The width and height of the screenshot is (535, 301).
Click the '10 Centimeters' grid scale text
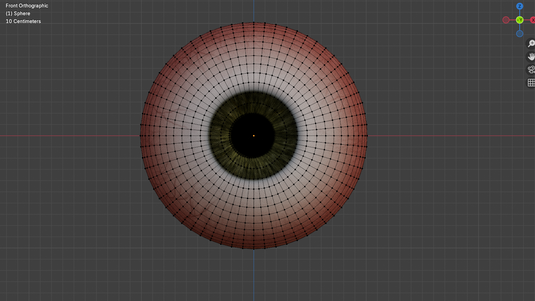click(x=23, y=21)
